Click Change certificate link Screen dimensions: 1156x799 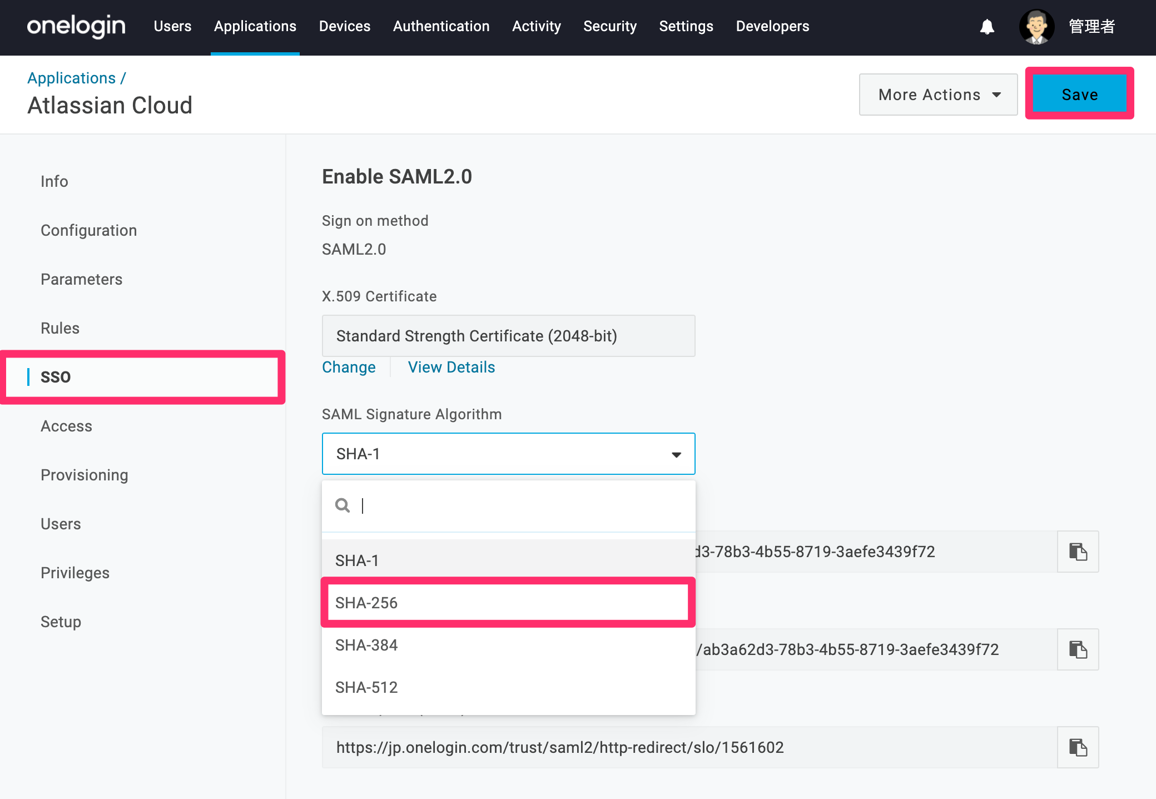click(x=349, y=367)
